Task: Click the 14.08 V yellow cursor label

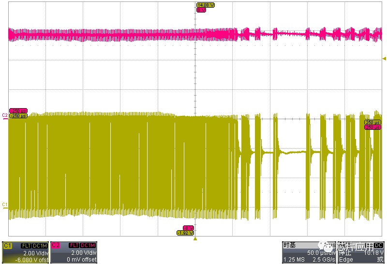Action: coord(205,5)
